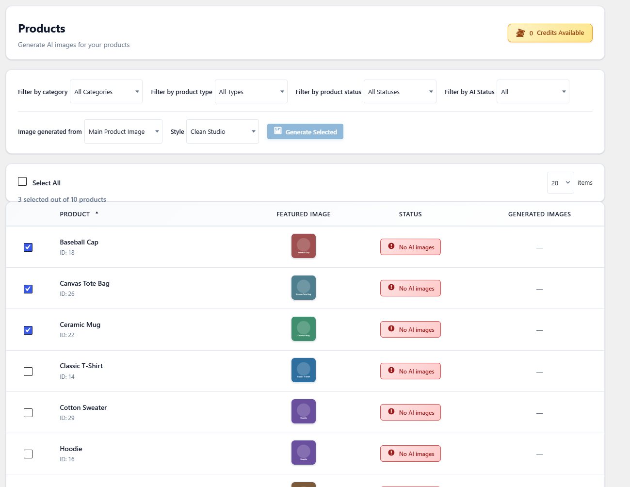
Task: Click the warning icon in Classic T-Shirt status
Action: click(x=391, y=371)
